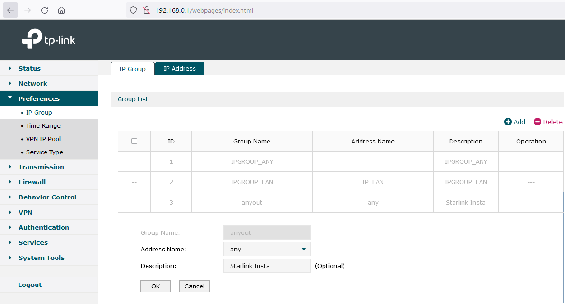
Task: Expand the Network menu arrow
Action: tap(10, 83)
